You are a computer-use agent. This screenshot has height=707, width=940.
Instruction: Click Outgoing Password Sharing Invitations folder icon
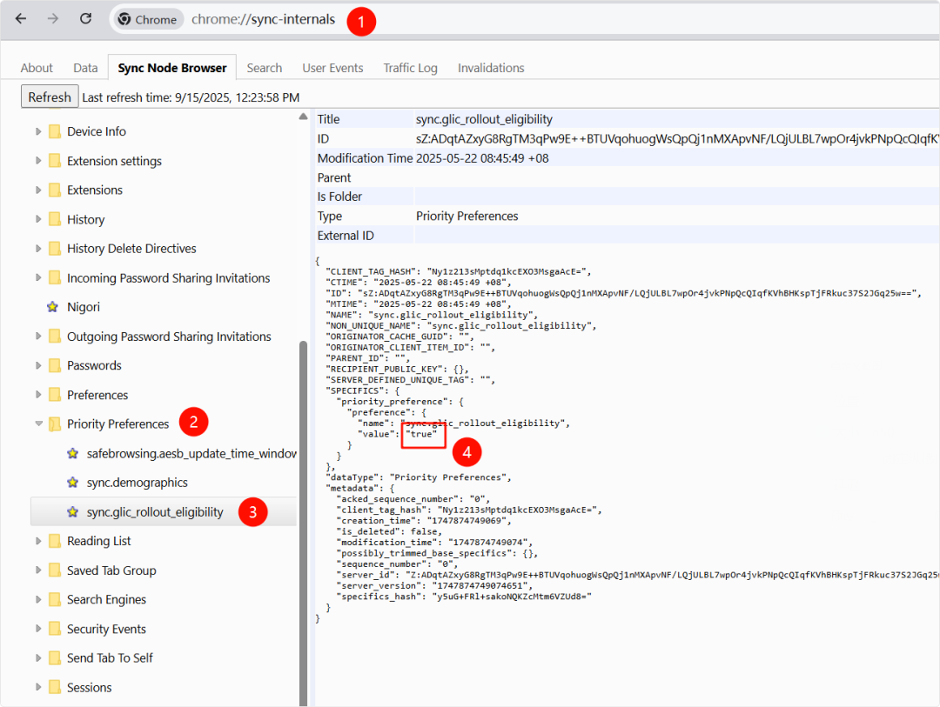point(55,337)
